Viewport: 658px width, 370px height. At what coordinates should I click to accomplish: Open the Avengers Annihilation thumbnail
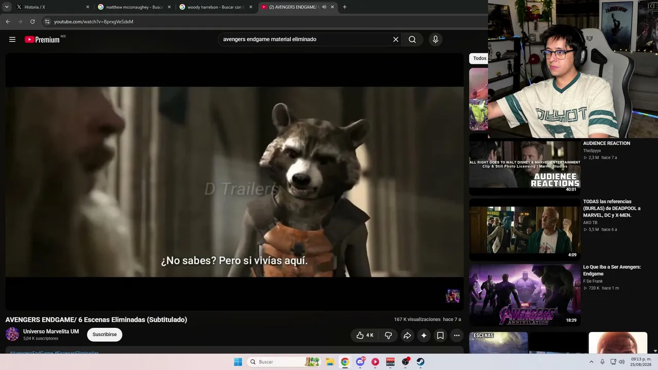coord(524,295)
